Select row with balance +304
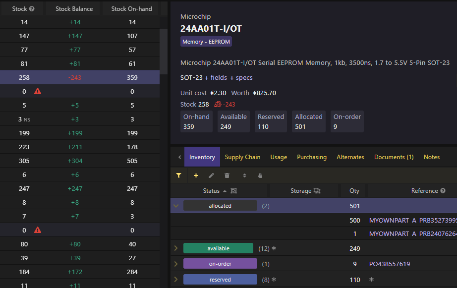457x288 pixels. click(80, 161)
